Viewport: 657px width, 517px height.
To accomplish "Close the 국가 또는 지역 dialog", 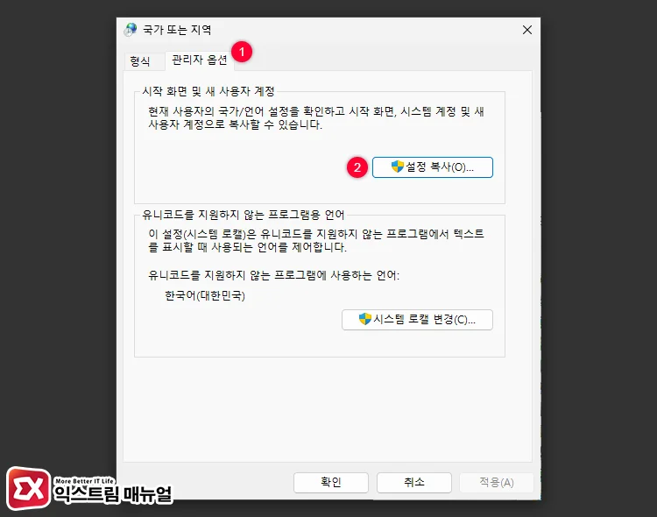I will (x=527, y=30).
